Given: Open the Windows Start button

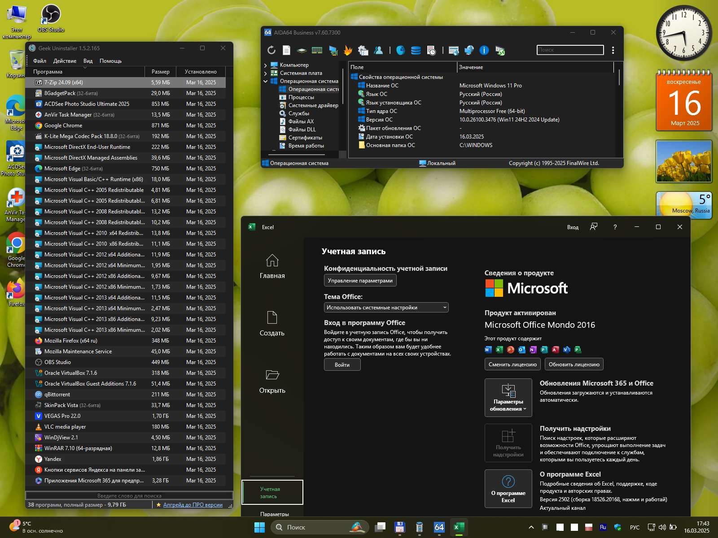Looking at the screenshot, I should [259, 527].
